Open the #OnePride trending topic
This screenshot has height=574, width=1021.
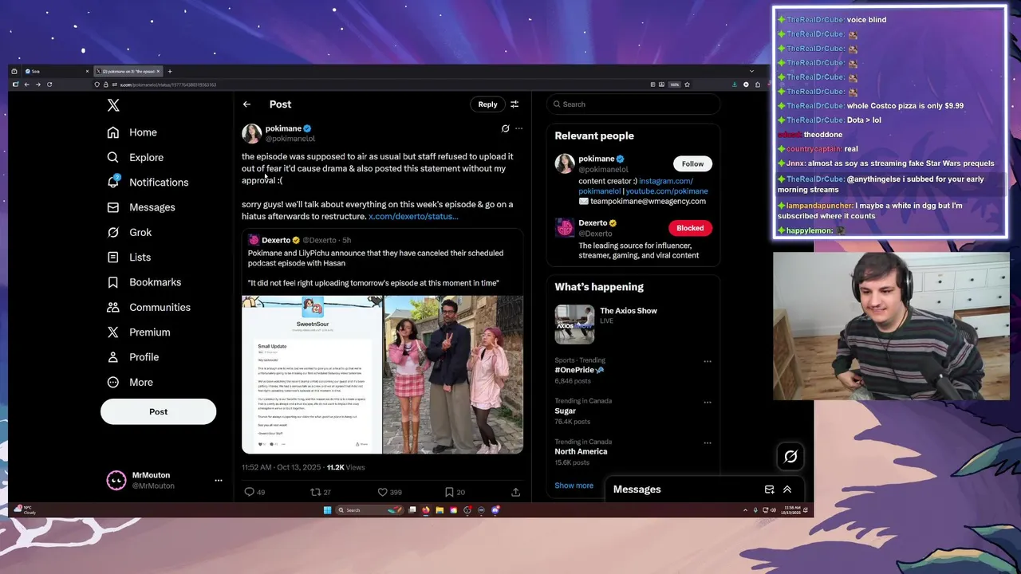point(579,370)
